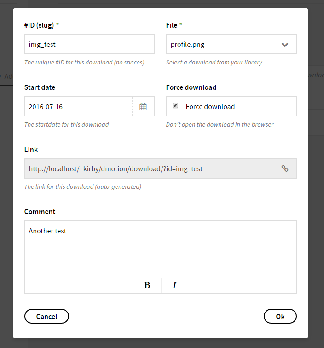Image resolution: width=324 pixels, height=348 pixels.
Task: Open the profile.png file select box
Action: click(220, 45)
